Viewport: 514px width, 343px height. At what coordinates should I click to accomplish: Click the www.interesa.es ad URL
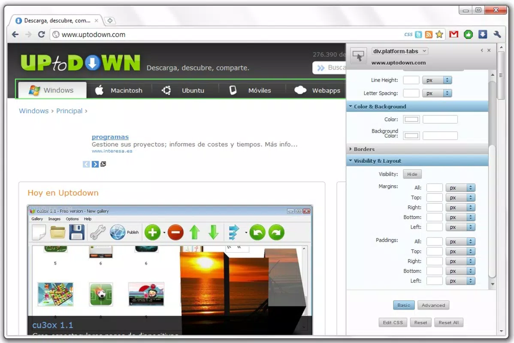click(x=112, y=151)
